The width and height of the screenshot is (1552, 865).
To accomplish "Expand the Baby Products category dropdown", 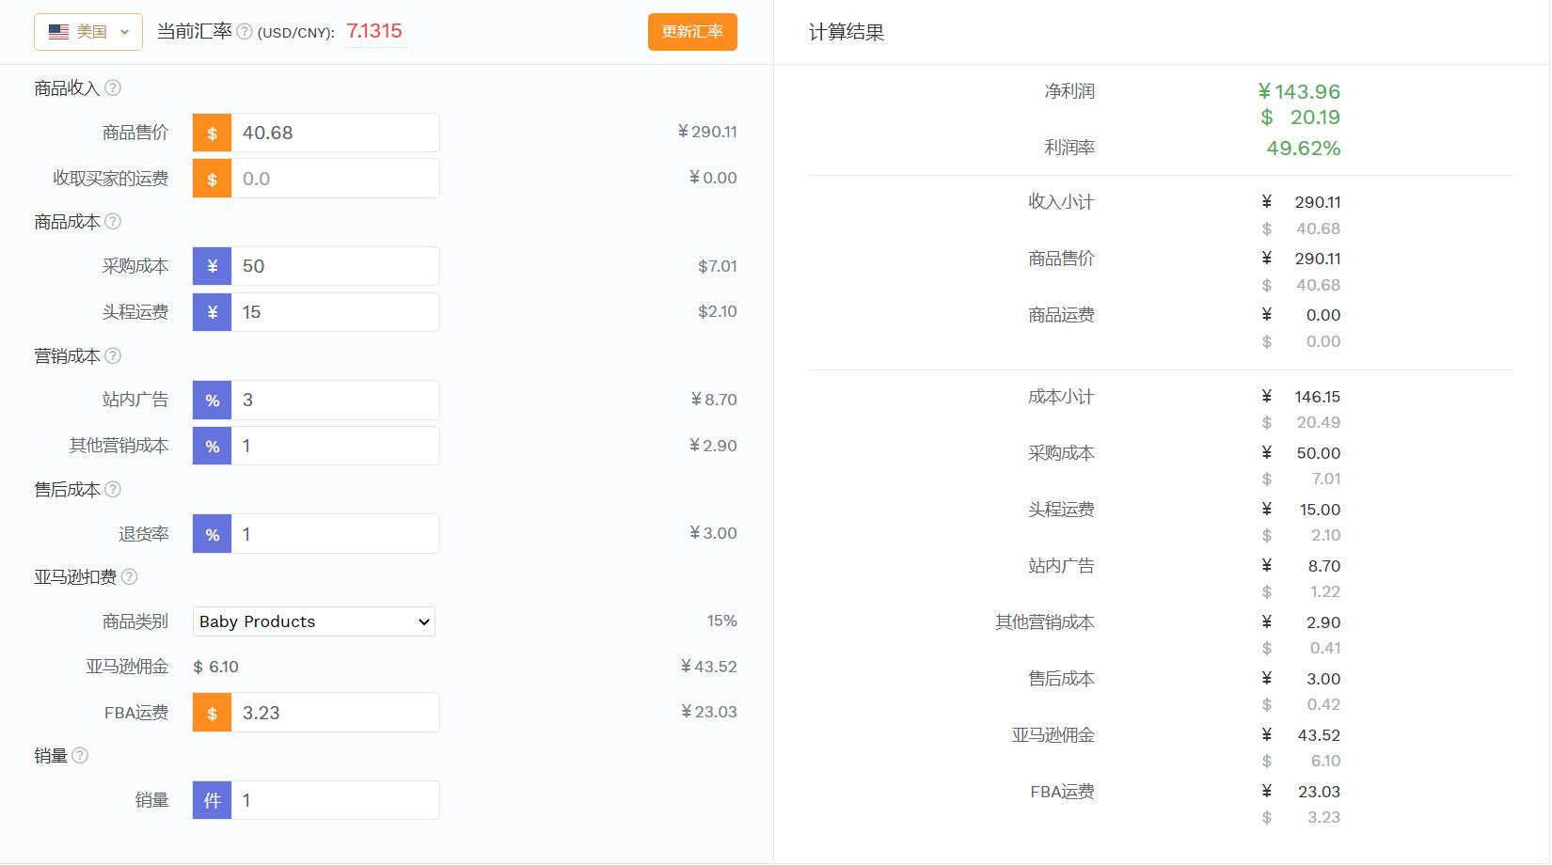I will tap(314, 621).
